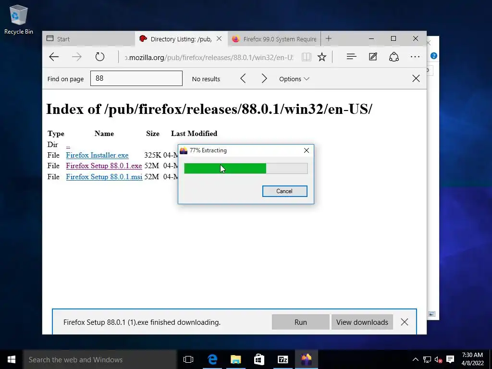
Task: Open File Explorer from taskbar
Action: [x=235, y=359]
